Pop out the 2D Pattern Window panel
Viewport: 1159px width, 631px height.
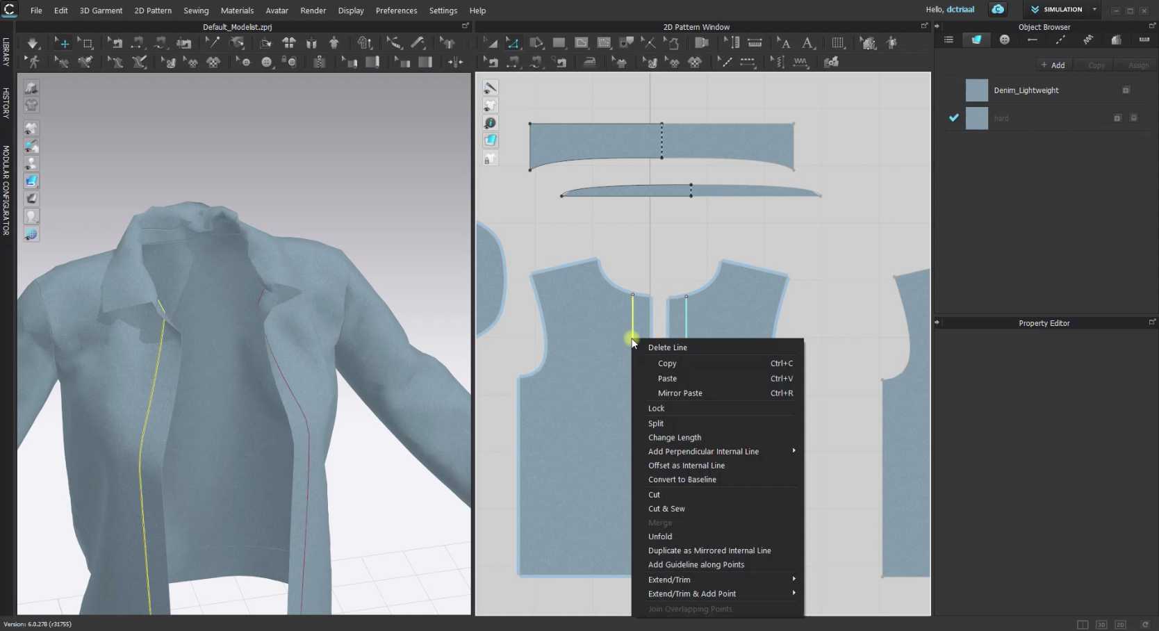click(924, 26)
